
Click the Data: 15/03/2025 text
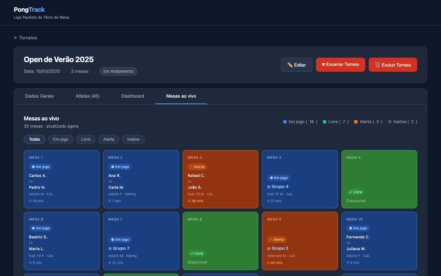pos(42,71)
